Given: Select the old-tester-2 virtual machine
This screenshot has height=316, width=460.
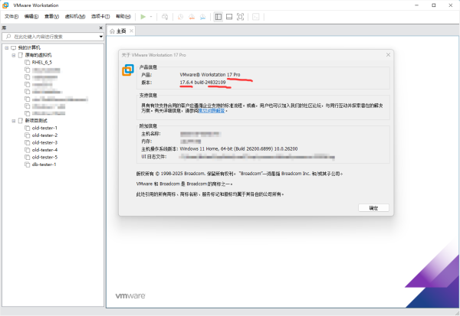Looking at the screenshot, I should (x=44, y=135).
